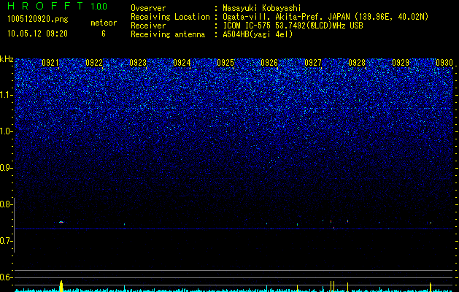Click the red meteor echo just after 0927

331,222
